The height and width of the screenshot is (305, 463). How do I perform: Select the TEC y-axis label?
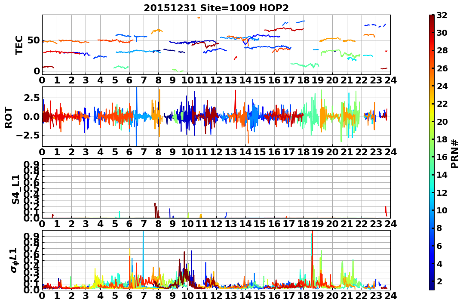pos(19,45)
